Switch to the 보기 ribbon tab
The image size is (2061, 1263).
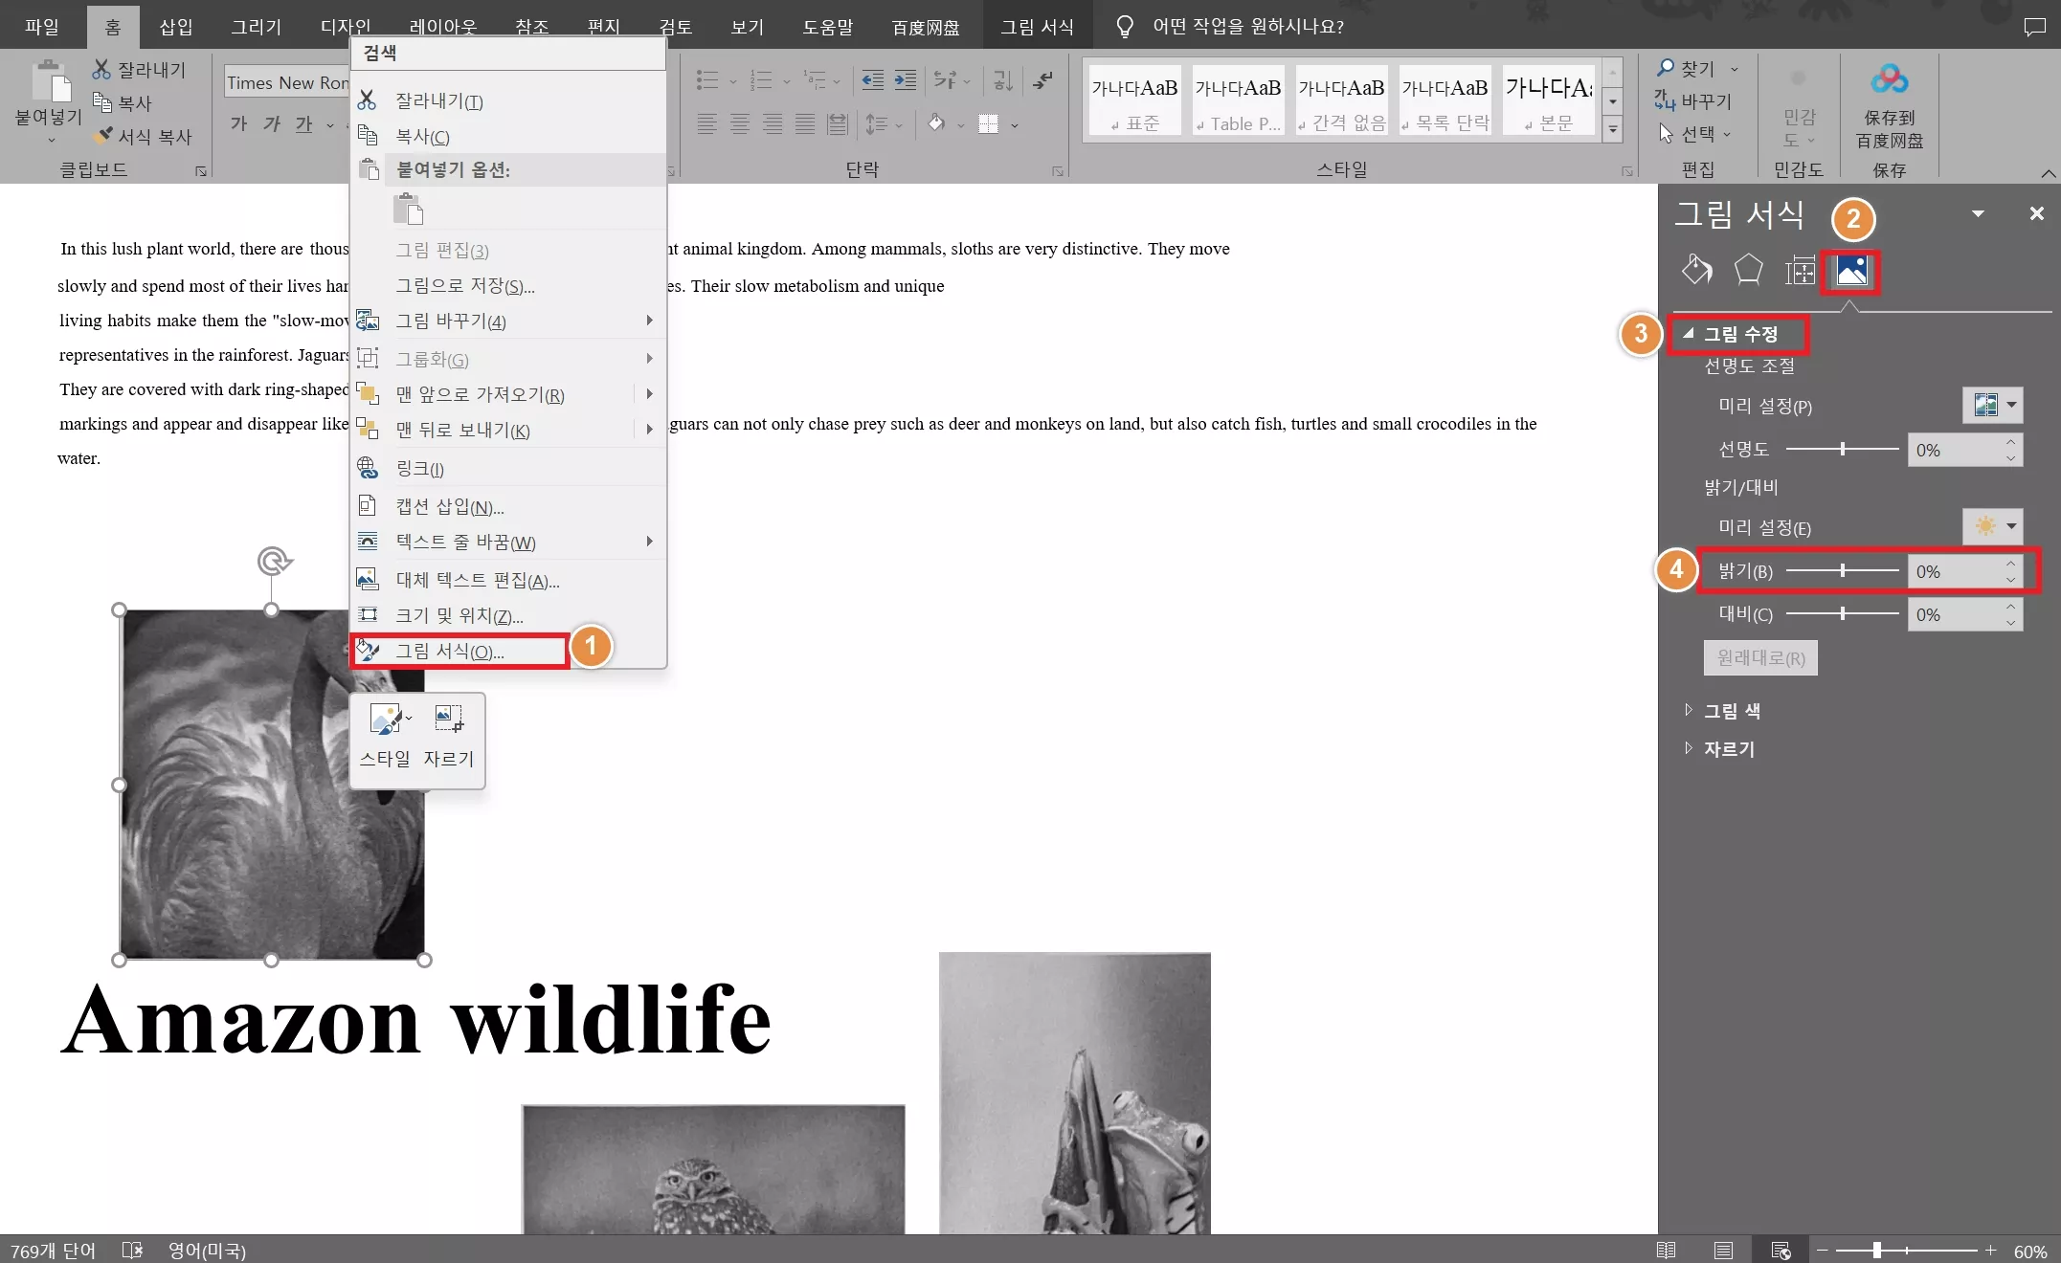pyautogui.click(x=746, y=26)
